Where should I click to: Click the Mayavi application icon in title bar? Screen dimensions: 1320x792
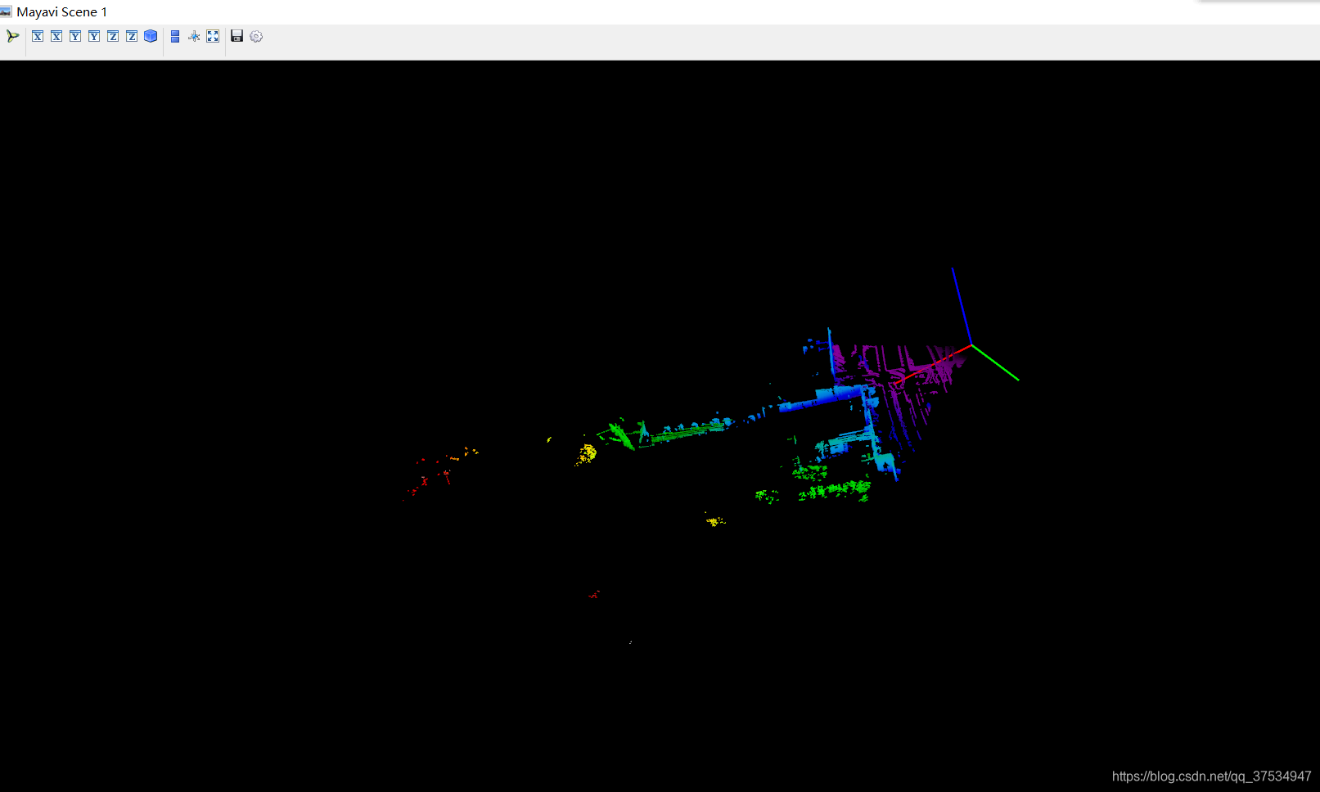pyautogui.click(x=7, y=11)
